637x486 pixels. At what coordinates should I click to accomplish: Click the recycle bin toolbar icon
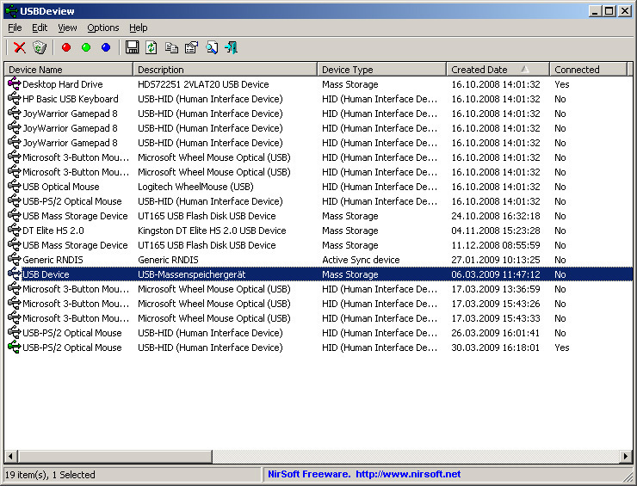point(40,47)
